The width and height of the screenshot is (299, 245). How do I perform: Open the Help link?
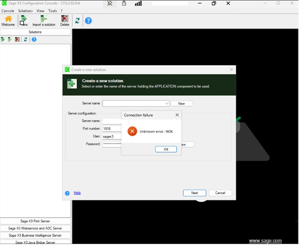(x=77, y=193)
